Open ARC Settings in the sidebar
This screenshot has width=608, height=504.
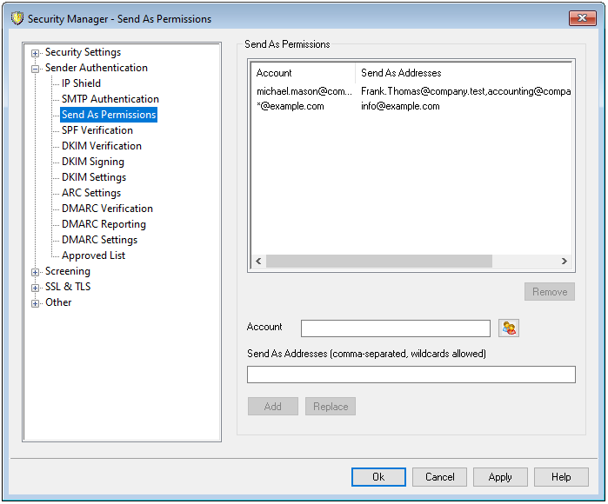90,193
